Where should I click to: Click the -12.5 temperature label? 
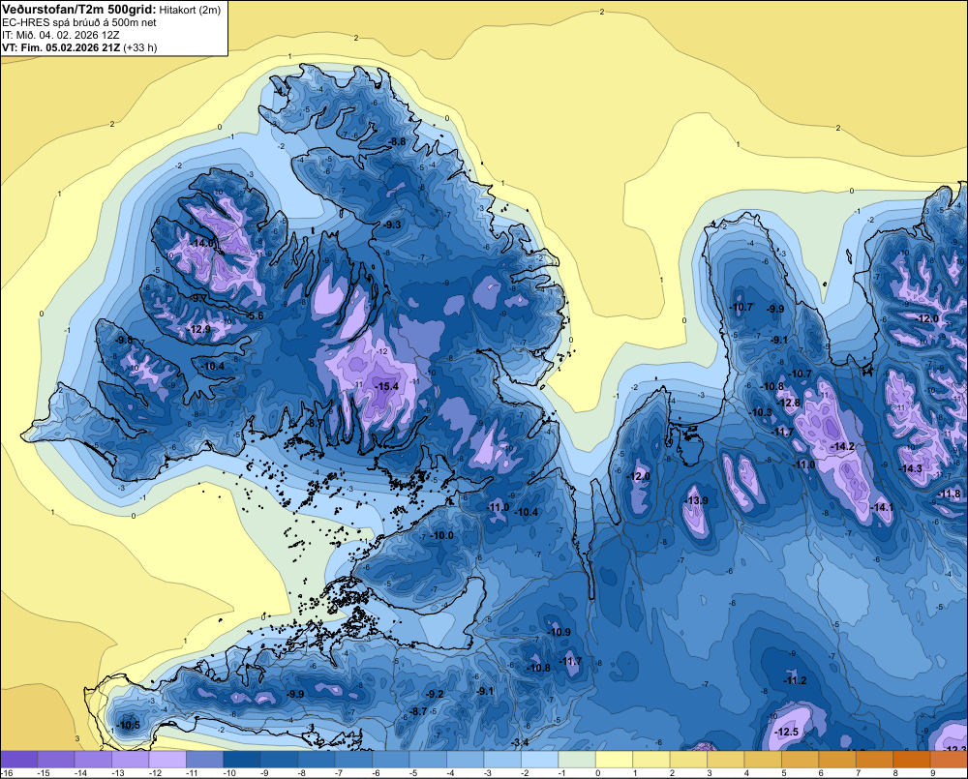pyautogui.click(x=787, y=732)
